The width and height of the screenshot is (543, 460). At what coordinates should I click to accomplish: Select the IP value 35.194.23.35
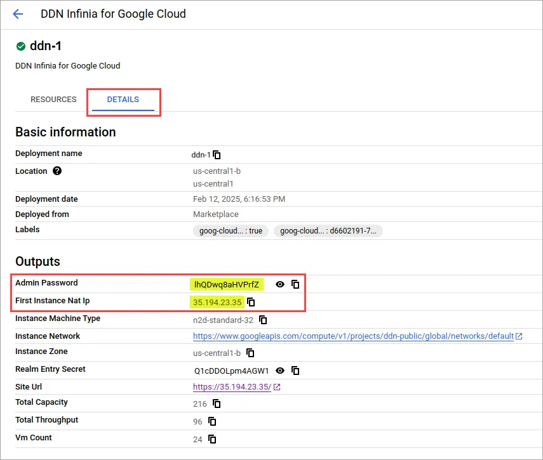[x=217, y=302]
